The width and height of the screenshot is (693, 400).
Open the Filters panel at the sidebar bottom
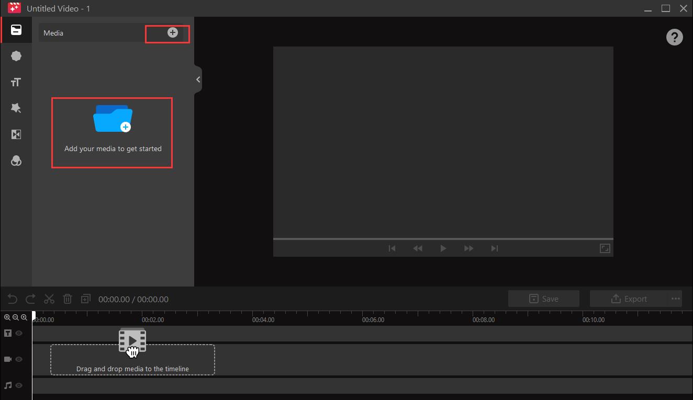tap(16, 161)
